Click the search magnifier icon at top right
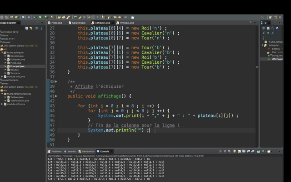291x182 pixels. [263, 17]
